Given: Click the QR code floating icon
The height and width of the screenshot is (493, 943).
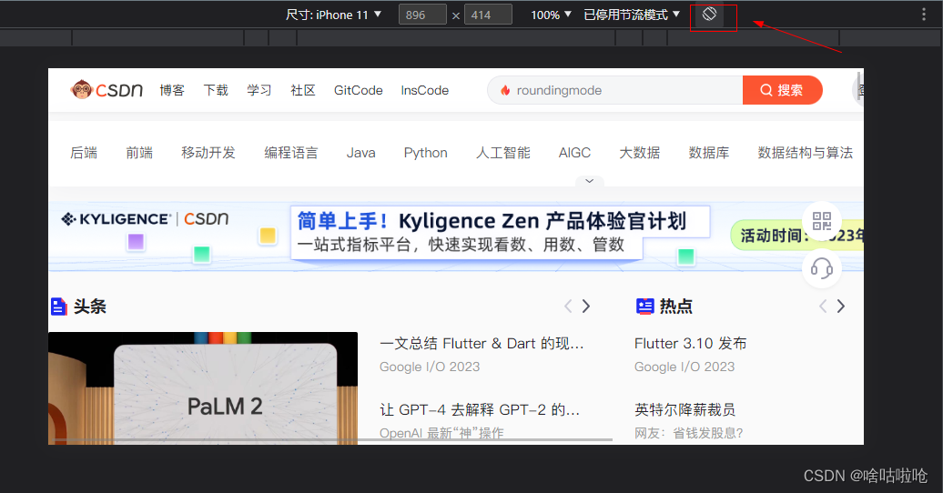Looking at the screenshot, I should pyautogui.click(x=822, y=221).
